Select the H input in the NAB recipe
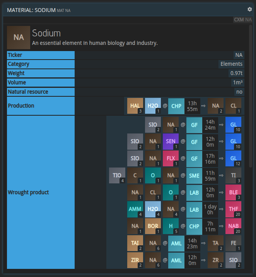Viewport: 256px width, 277px height. coord(171,226)
